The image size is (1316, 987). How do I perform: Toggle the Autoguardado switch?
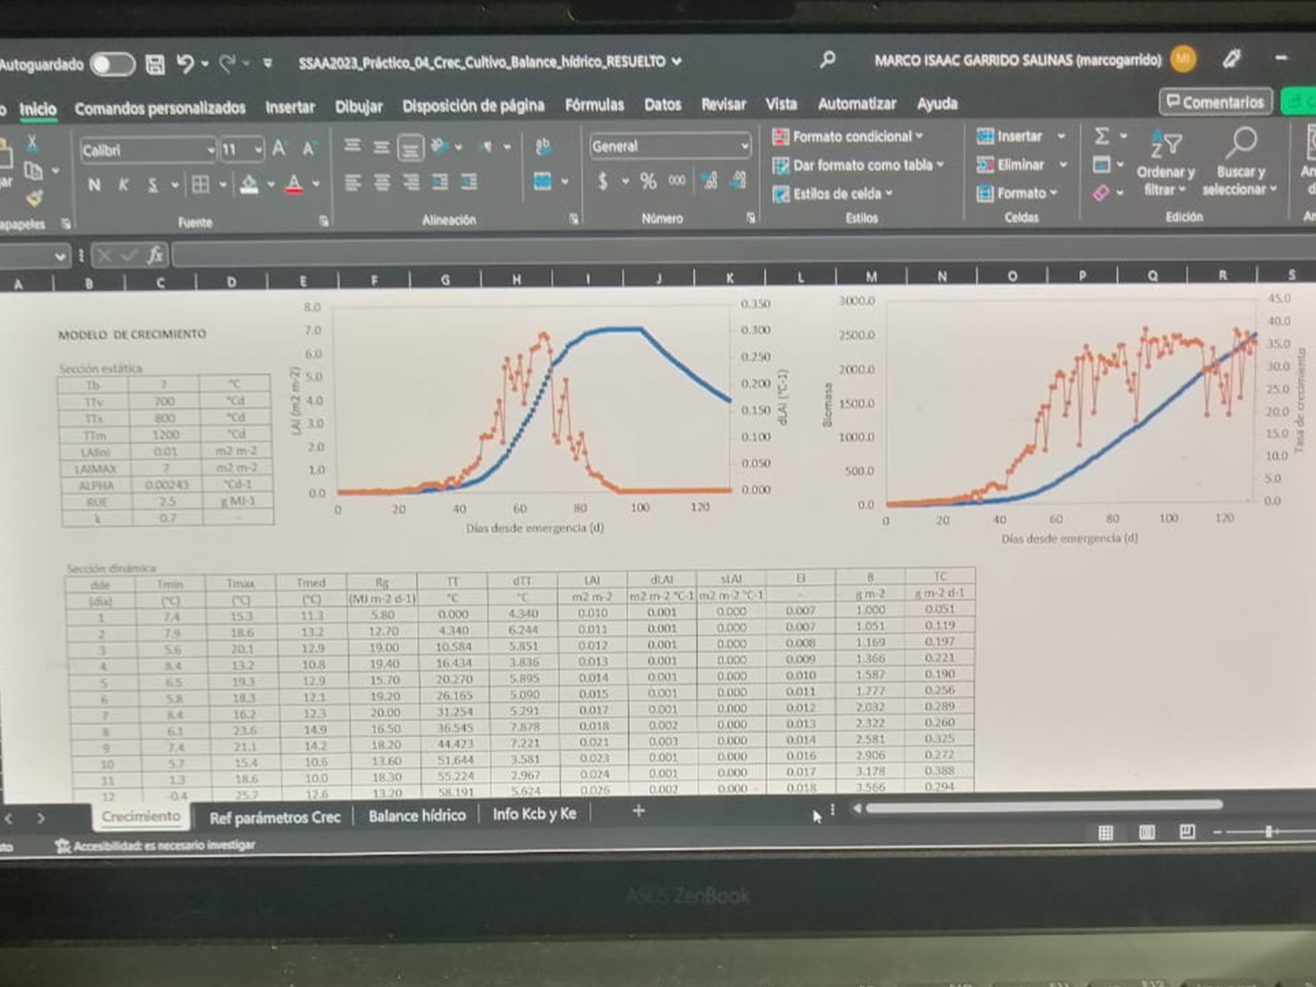coord(113,64)
